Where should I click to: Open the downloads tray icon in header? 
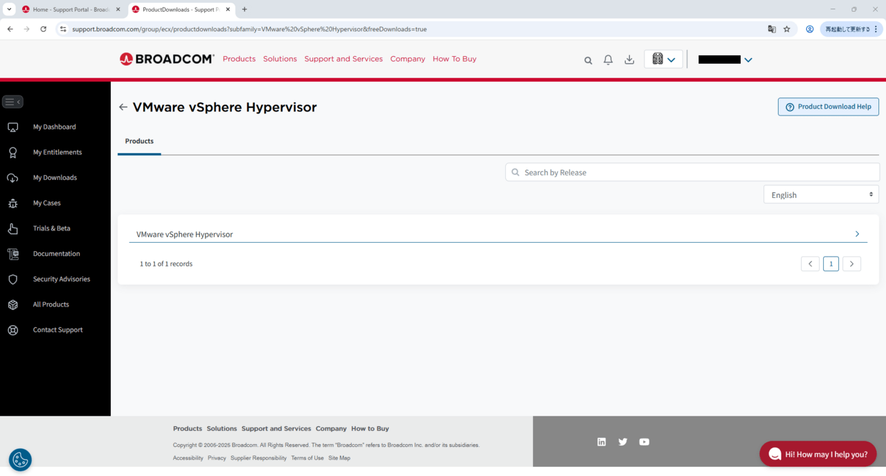click(x=629, y=59)
